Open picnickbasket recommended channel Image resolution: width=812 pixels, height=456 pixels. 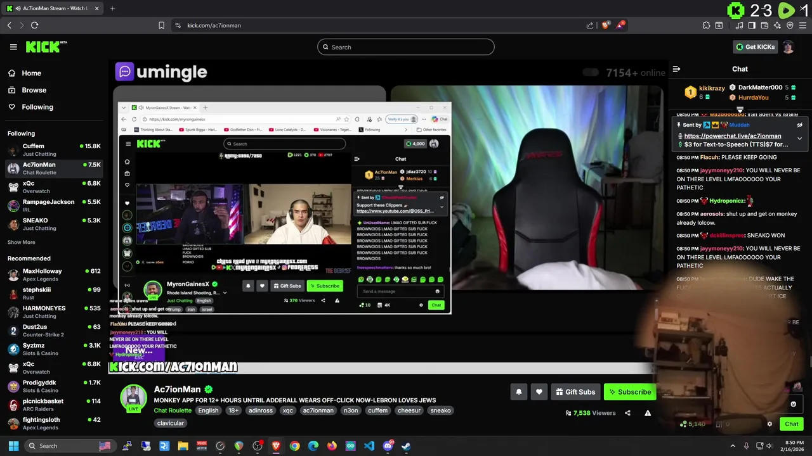coord(54,405)
